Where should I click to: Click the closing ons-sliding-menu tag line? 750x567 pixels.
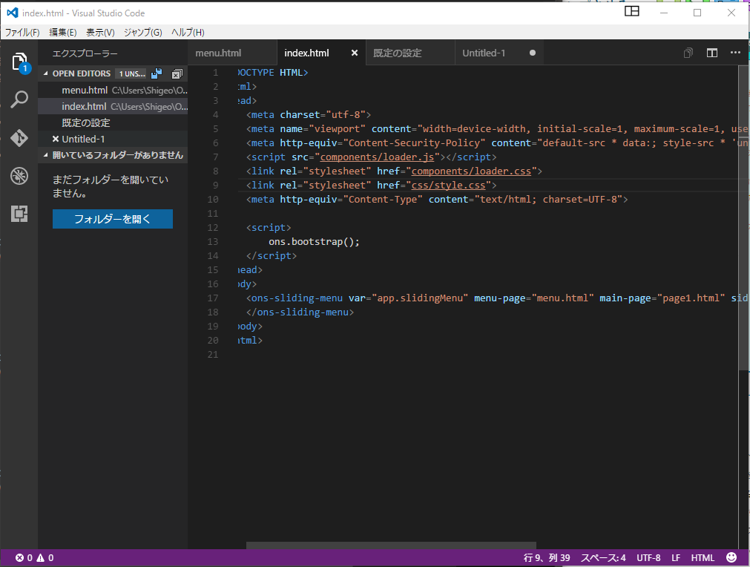tap(300, 312)
